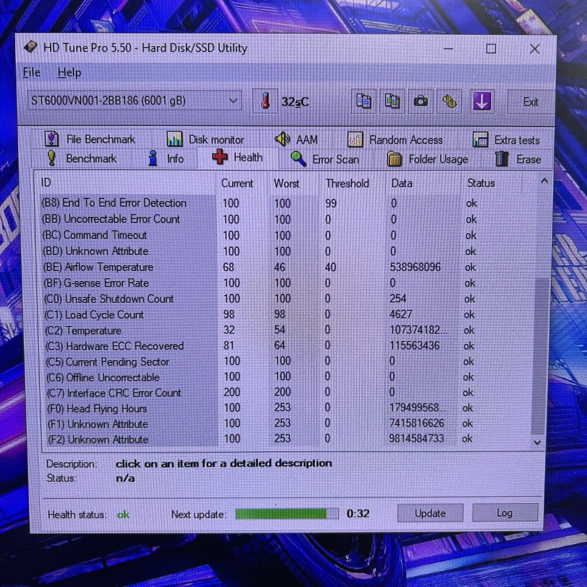The width and height of the screenshot is (587, 587).
Task: Click the thermometer temperature icon
Action: pos(265,101)
